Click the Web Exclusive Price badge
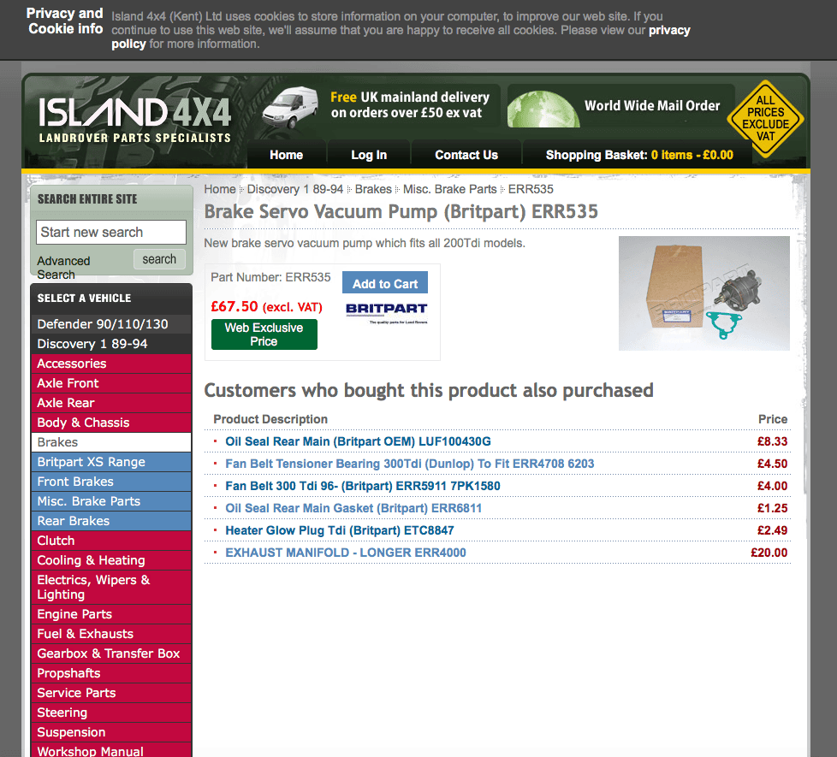Screen dimensions: 837x757 click(x=264, y=334)
